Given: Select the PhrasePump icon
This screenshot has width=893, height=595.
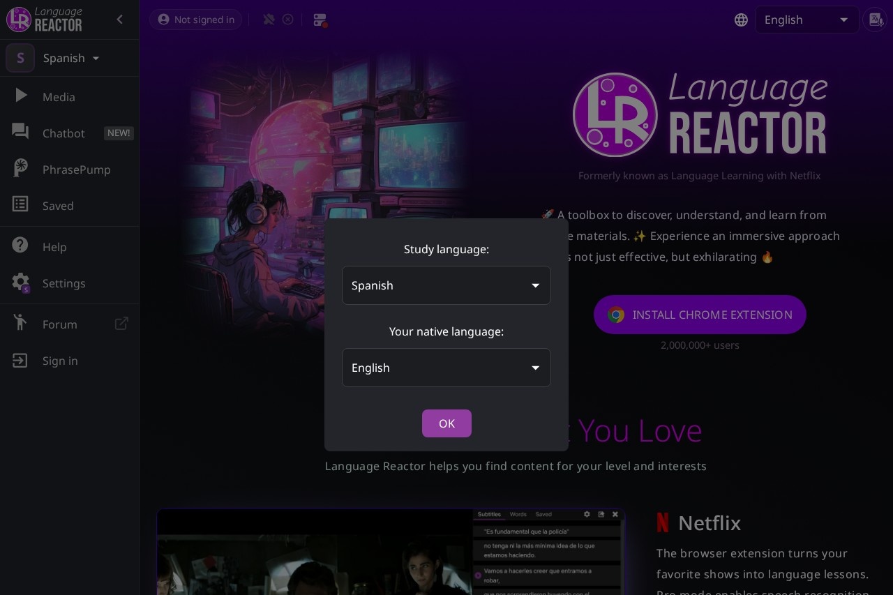Looking at the screenshot, I should tap(20, 169).
